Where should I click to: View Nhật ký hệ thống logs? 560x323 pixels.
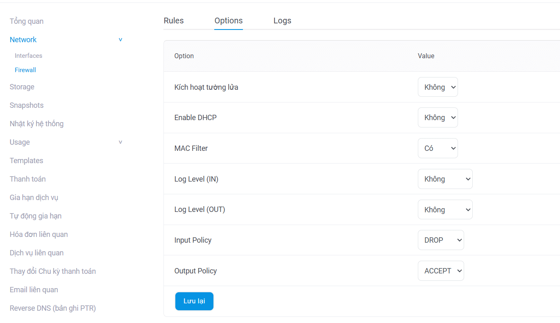[36, 123]
